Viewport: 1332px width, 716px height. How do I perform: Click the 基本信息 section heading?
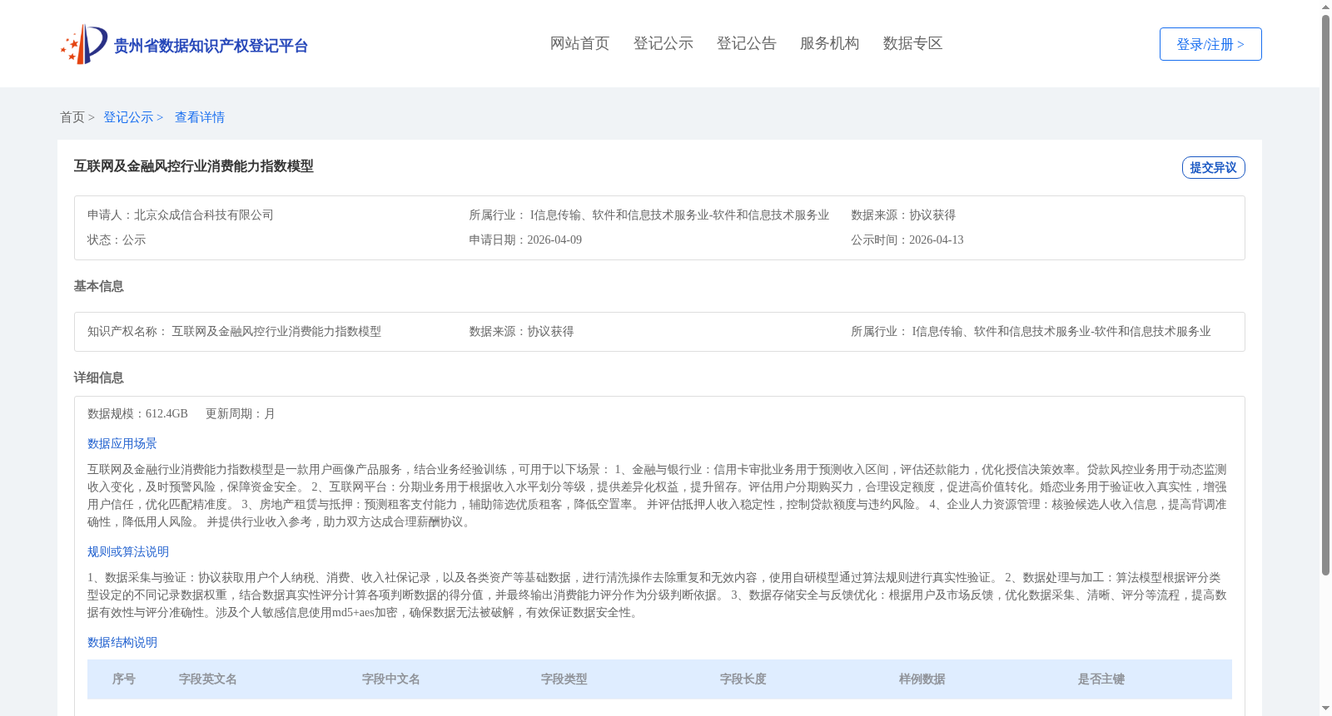[98, 286]
